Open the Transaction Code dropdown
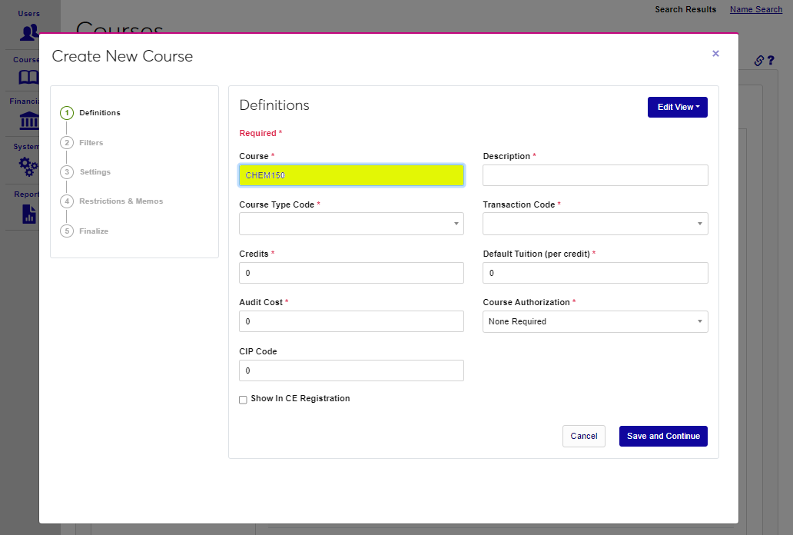793x535 pixels. (x=595, y=224)
